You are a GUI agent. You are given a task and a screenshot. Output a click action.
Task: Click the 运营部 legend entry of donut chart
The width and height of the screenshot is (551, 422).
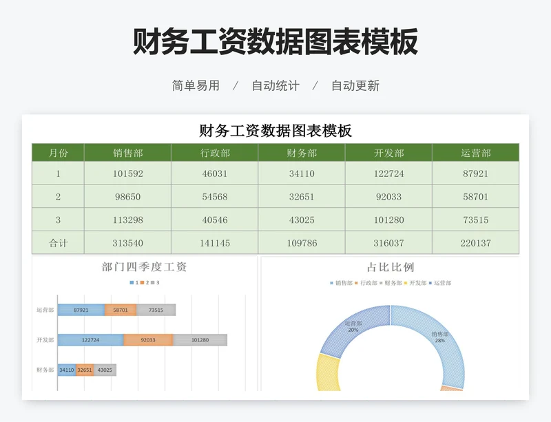click(x=440, y=283)
